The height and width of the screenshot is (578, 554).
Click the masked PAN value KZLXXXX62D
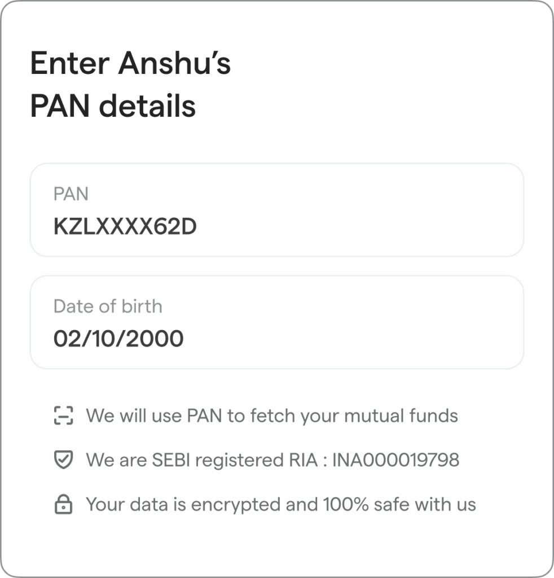125,226
